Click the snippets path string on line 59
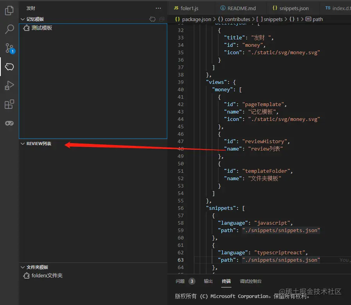Screen dimensions: 351x305 [x=281, y=230]
